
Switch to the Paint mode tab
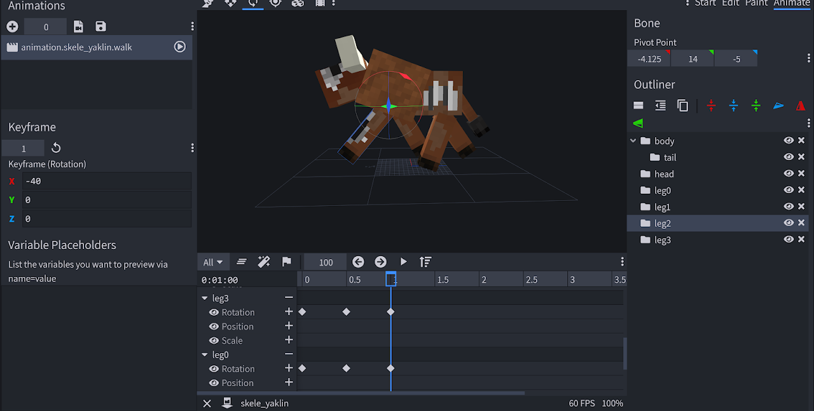click(756, 3)
